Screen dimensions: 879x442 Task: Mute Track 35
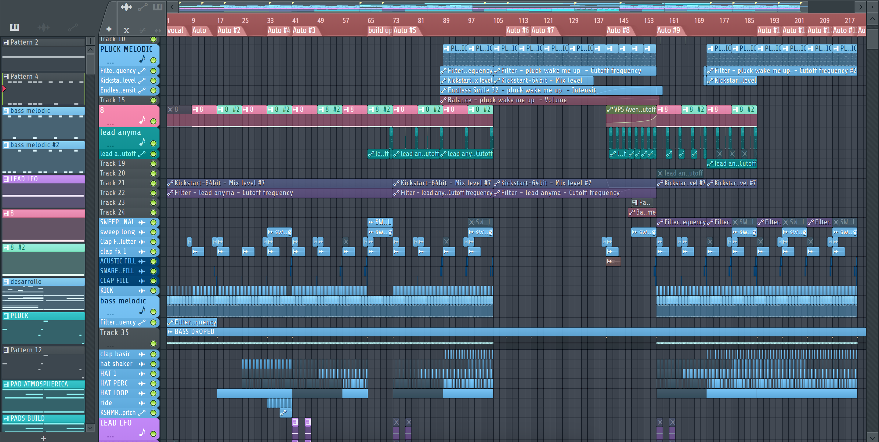coord(154,343)
